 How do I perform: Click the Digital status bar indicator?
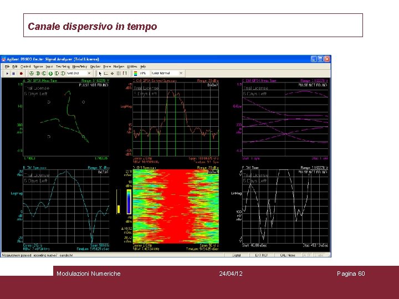[x=237, y=255]
